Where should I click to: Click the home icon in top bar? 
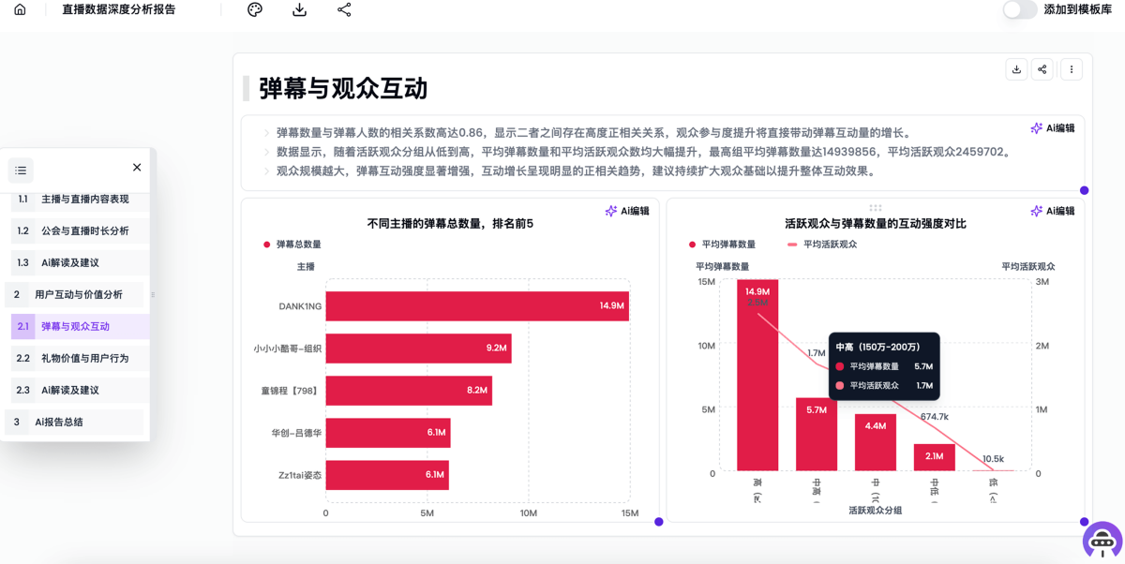point(20,9)
